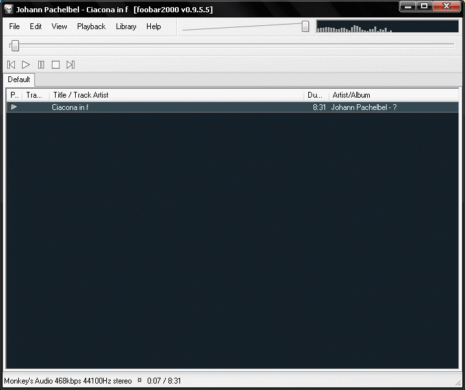Click the volume slider handle
Screen dimensions: 465x390
pos(305,26)
